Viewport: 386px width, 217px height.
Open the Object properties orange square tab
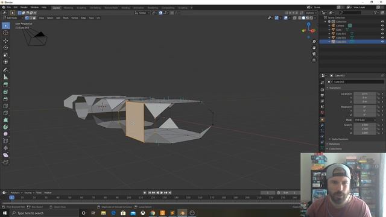322,119
